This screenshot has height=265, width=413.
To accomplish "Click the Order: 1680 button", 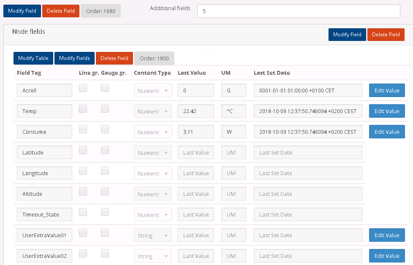I will tap(101, 11).
